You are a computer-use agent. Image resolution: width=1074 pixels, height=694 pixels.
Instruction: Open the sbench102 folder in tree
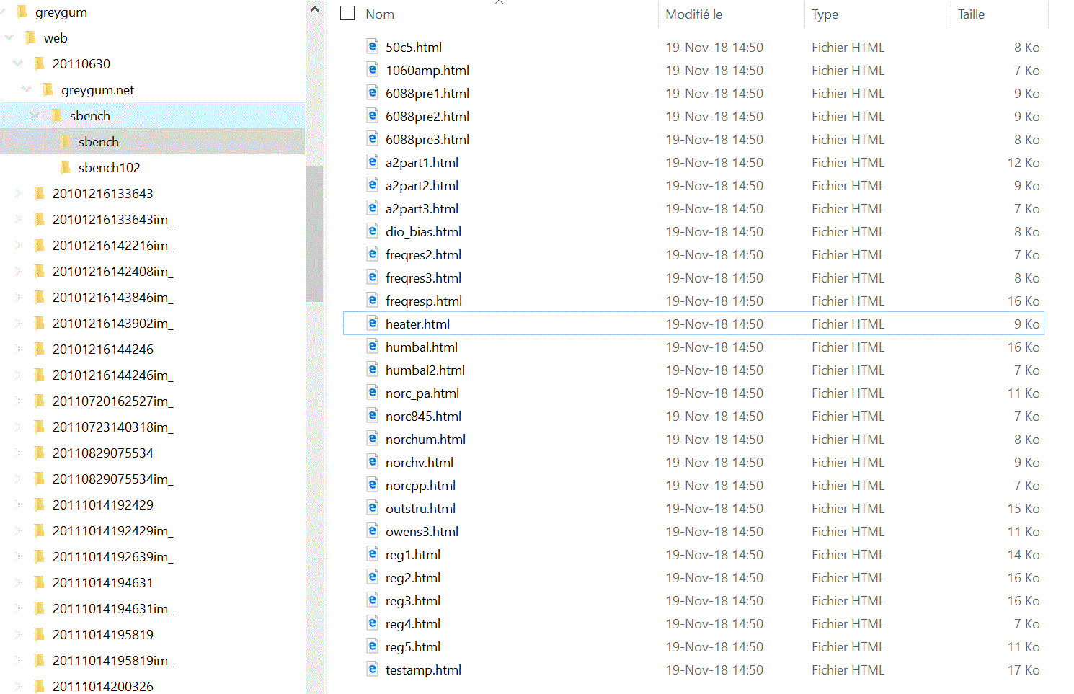click(x=110, y=167)
